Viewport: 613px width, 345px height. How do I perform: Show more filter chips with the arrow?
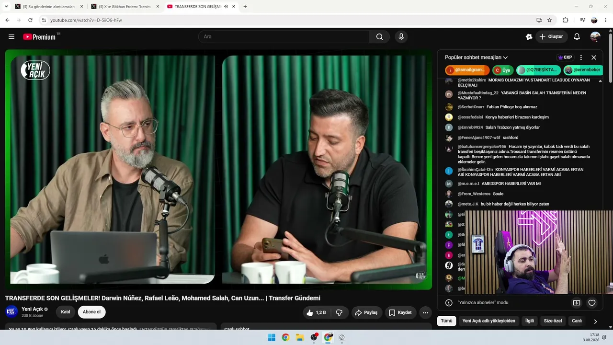595,322
